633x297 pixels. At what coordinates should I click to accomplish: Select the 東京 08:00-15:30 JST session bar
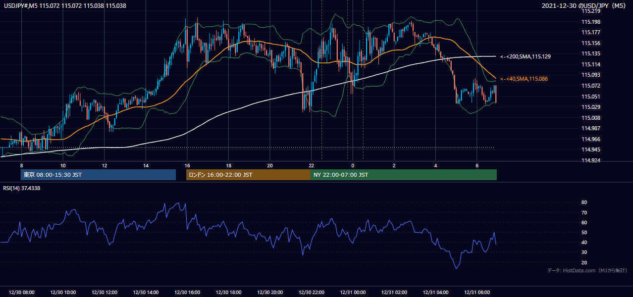pos(98,175)
